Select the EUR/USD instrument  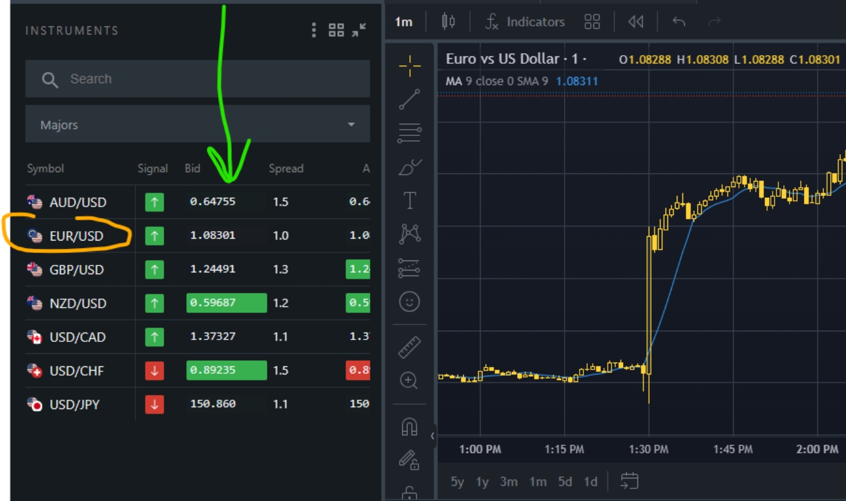coord(76,236)
